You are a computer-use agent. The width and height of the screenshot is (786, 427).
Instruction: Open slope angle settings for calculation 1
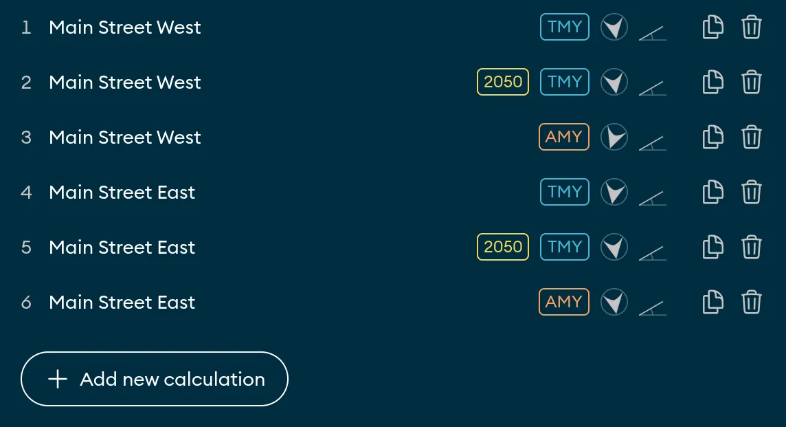click(x=652, y=27)
